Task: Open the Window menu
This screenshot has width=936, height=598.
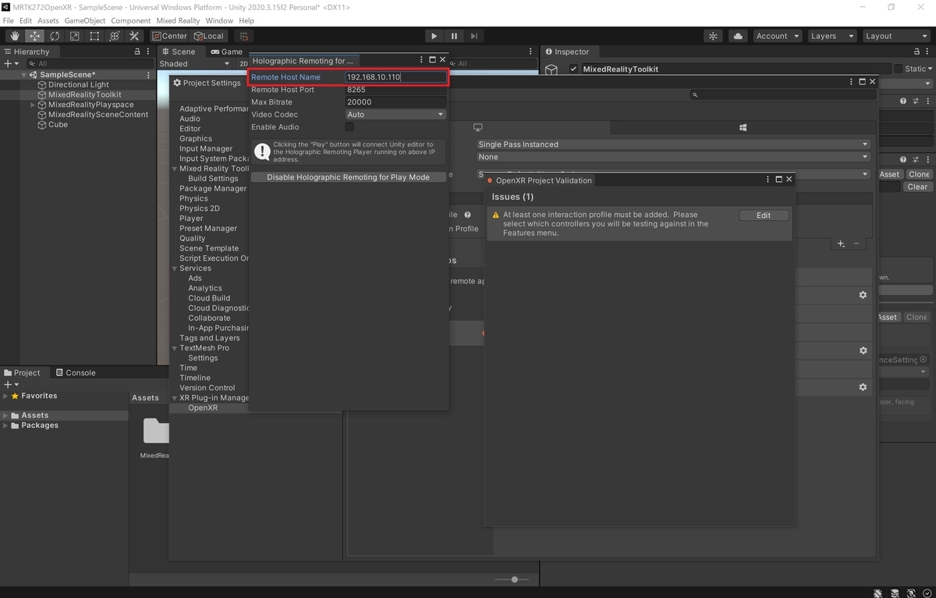Action: (x=219, y=21)
